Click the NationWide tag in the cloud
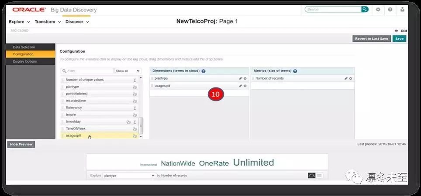The image size is (421, 196). [x=178, y=164]
